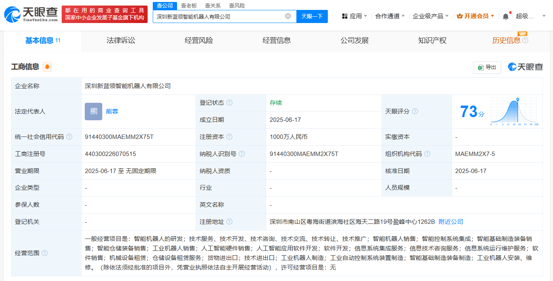
Task: Click the help icon next to 天眼评分
Action: tap(415, 112)
